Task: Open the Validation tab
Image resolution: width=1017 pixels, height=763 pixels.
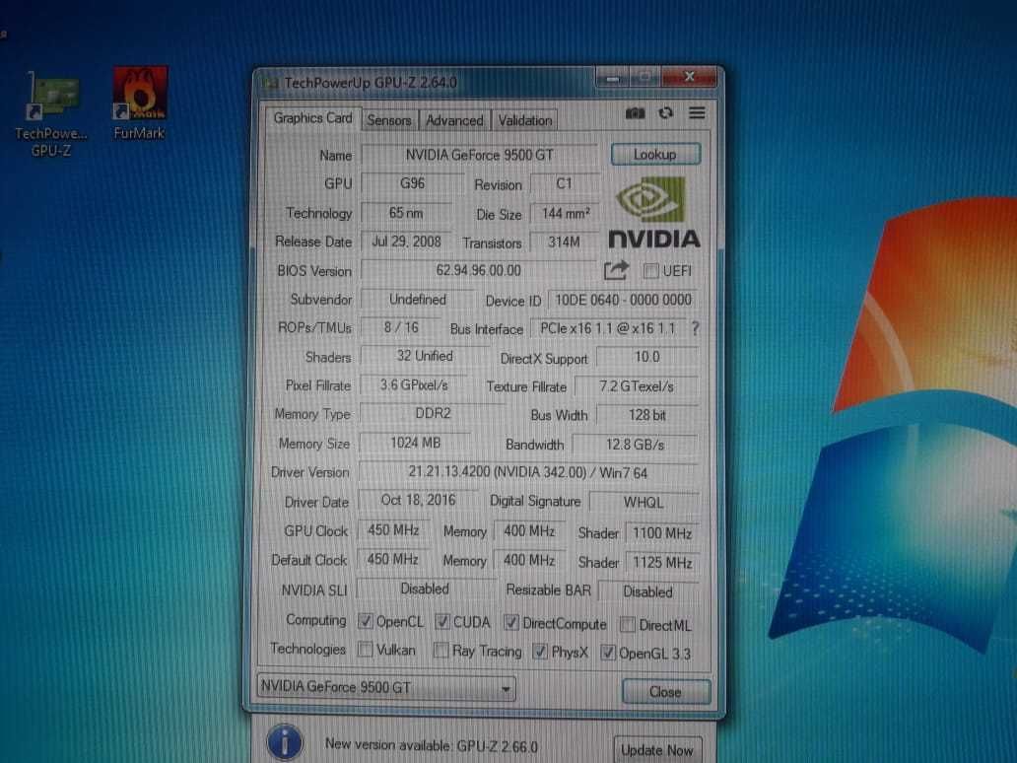Action: pyautogui.click(x=525, y=120)
